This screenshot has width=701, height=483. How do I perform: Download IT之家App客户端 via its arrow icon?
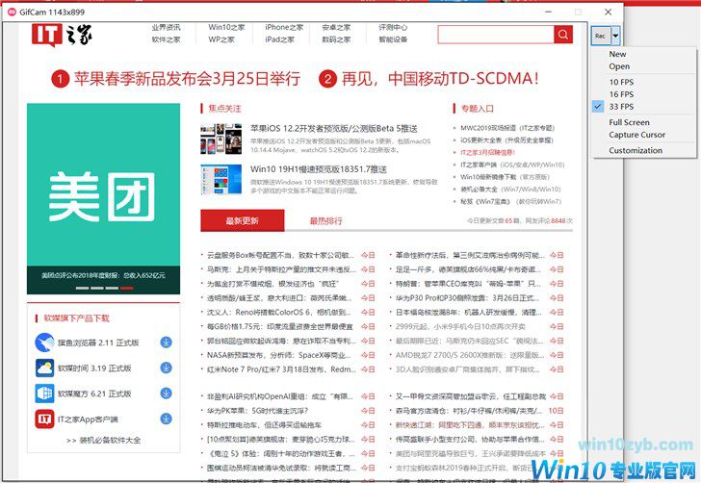(x=166, y=419)
